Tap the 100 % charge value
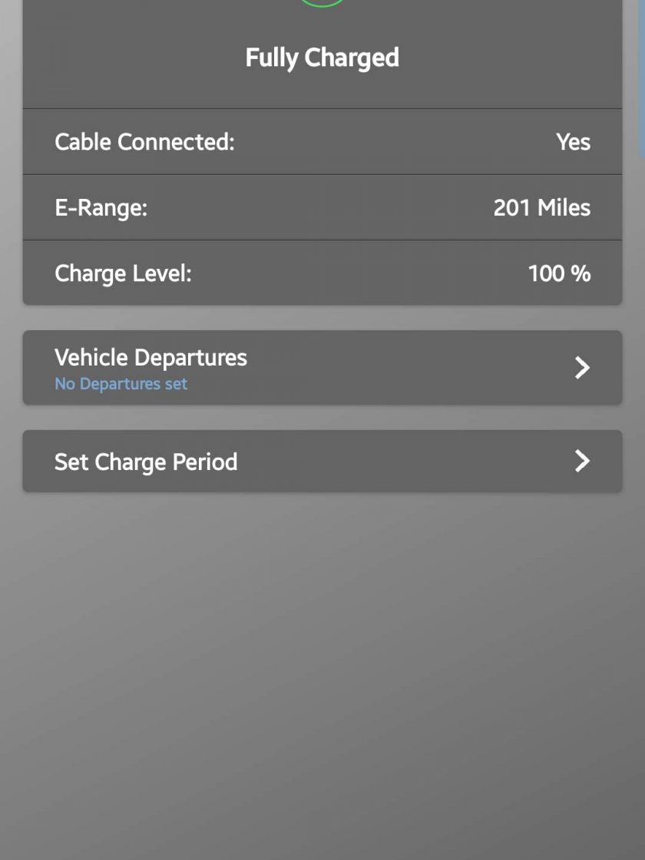The height and width of the screenshot is (860, 645). pyautogui.click(x=560, y=273)
